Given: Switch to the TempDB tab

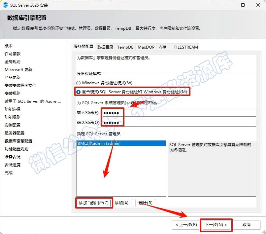Looking at the screenshot, I should point(125,47).
